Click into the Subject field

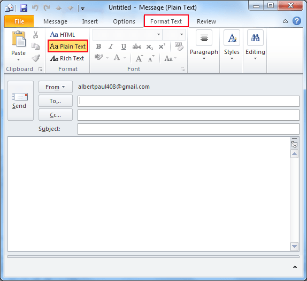188,129
